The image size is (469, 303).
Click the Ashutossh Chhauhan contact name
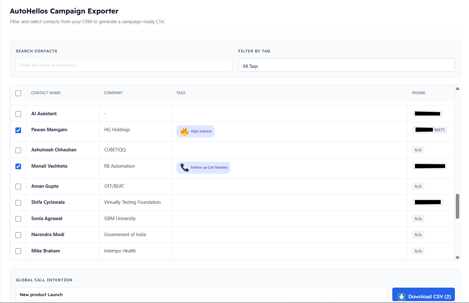coord(54,150)
